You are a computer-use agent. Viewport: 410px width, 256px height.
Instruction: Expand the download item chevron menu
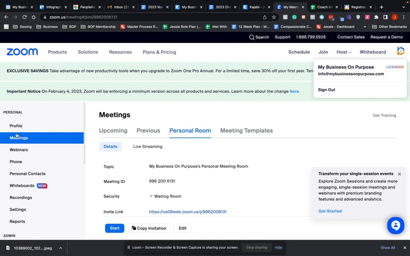pyautogui.click(x=61, y=248)
